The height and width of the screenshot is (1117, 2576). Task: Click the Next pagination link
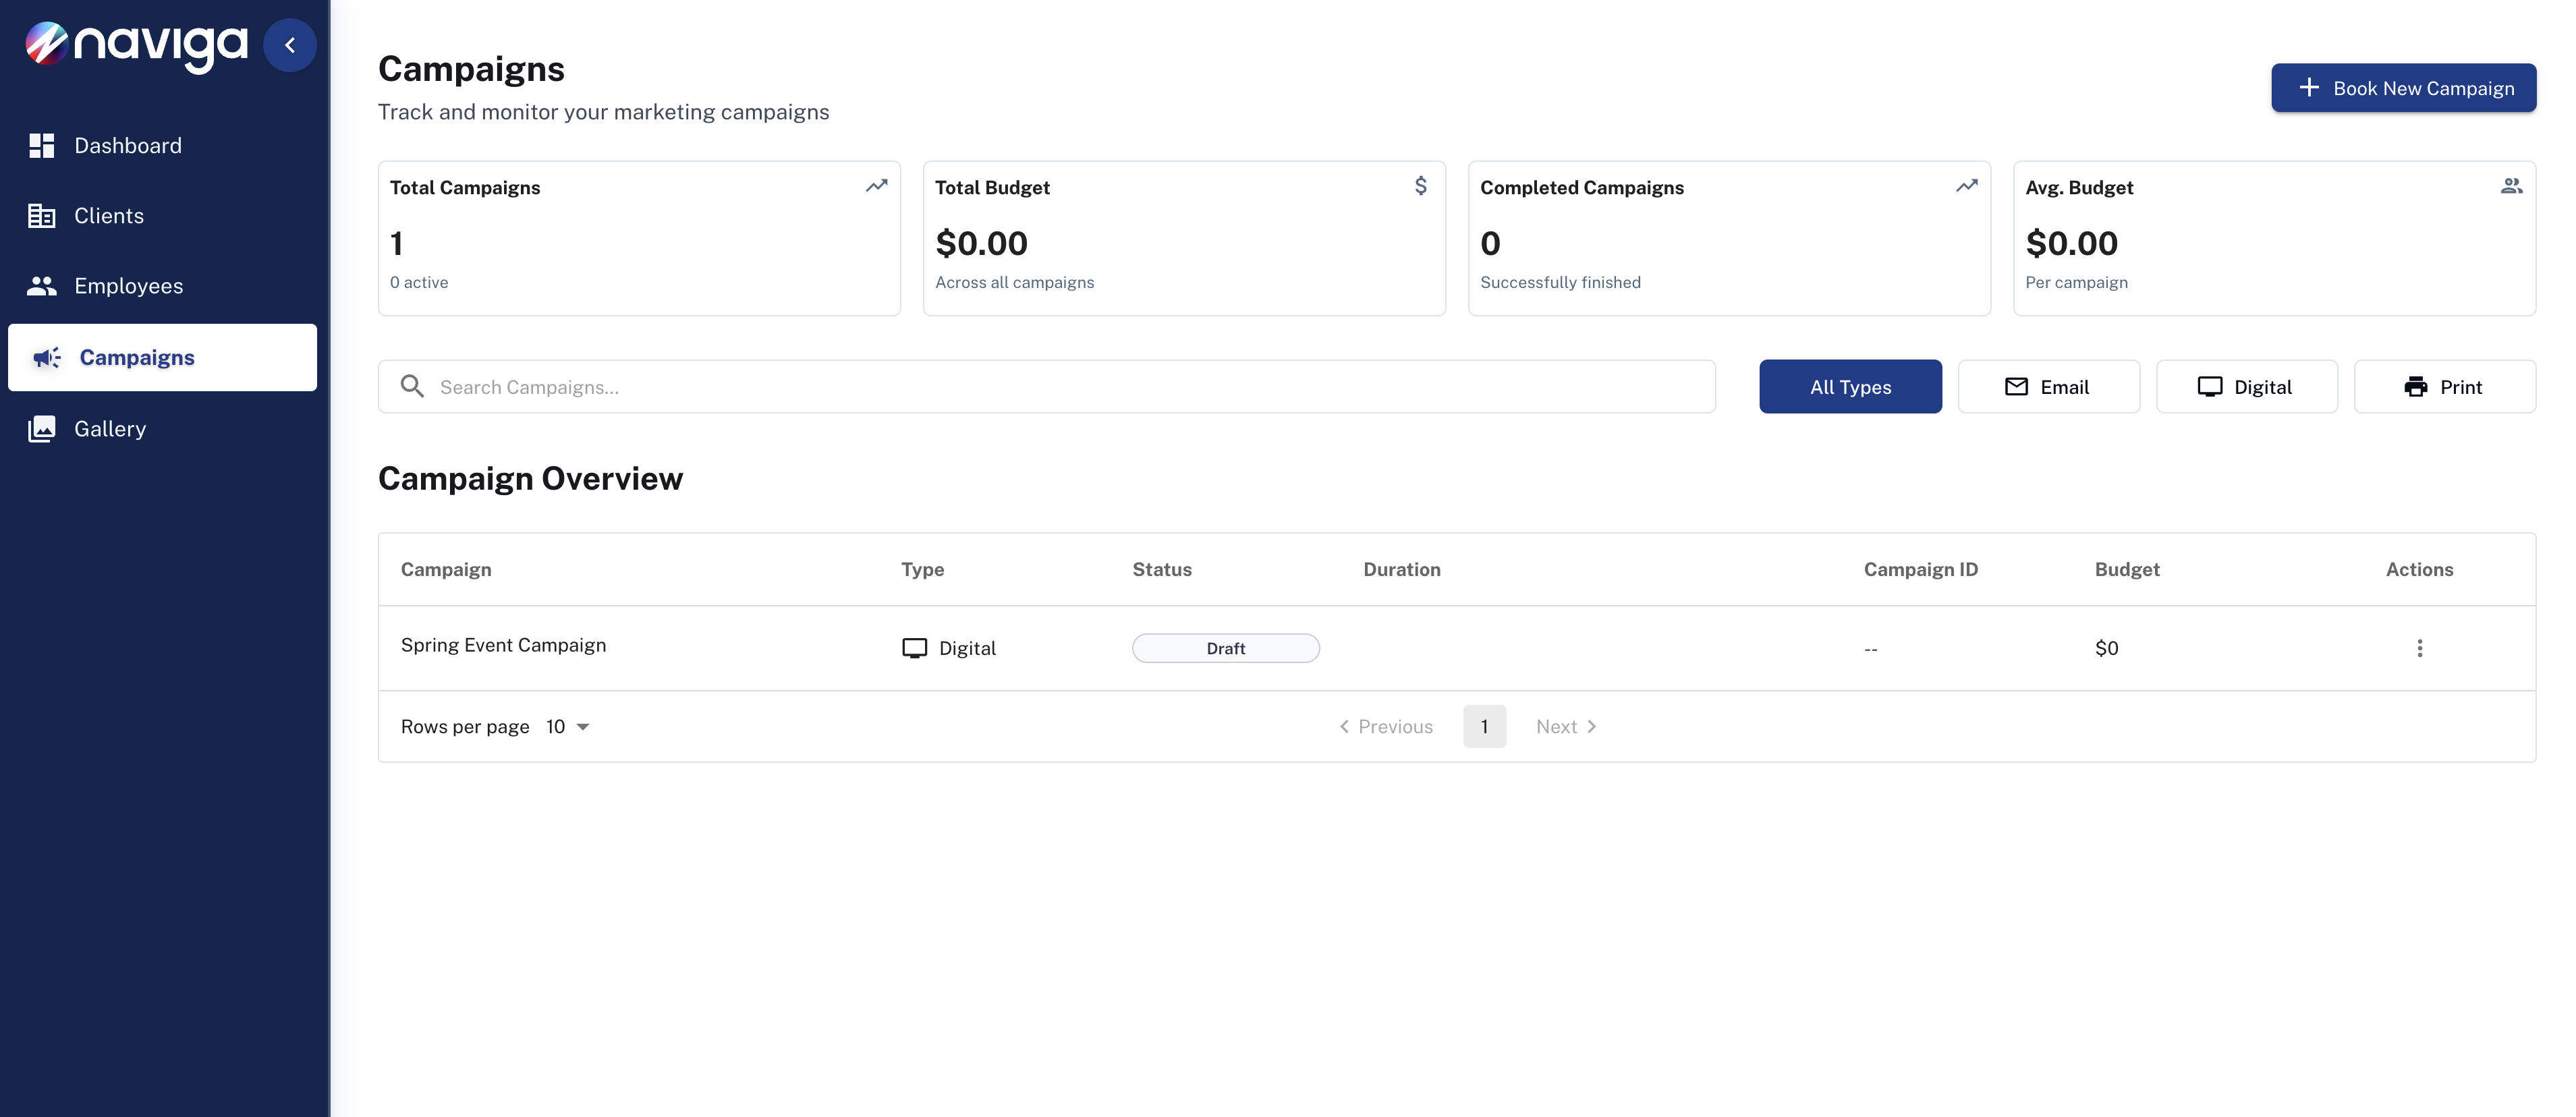pyautogui.click(x=1566, y=727)
